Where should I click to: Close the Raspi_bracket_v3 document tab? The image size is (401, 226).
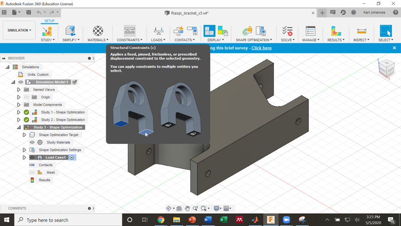click(x=313, y=13)
